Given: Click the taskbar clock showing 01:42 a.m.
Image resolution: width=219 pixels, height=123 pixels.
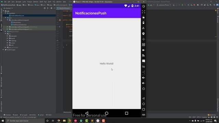Looking at the screenshot, I should coord(209,121).
